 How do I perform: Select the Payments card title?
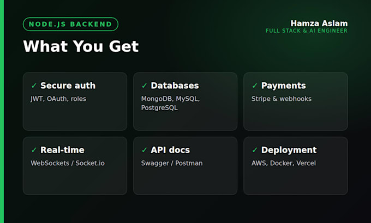point(284,86)
